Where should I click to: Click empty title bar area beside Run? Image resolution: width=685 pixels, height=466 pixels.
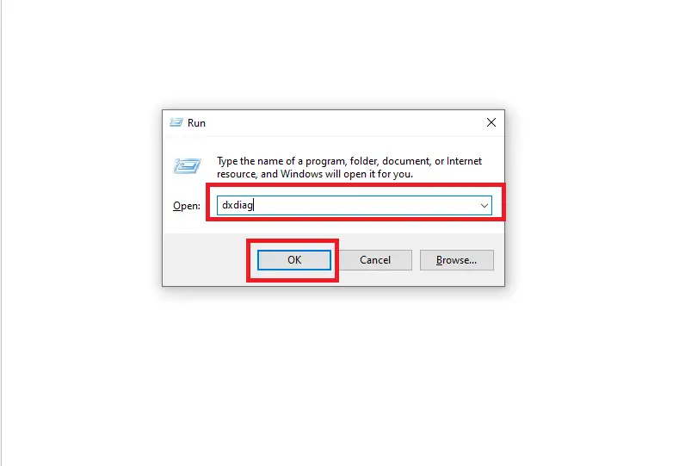pos(341,122)
